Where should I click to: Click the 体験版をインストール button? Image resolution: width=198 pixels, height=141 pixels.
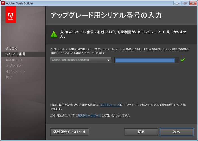(70, 132)
